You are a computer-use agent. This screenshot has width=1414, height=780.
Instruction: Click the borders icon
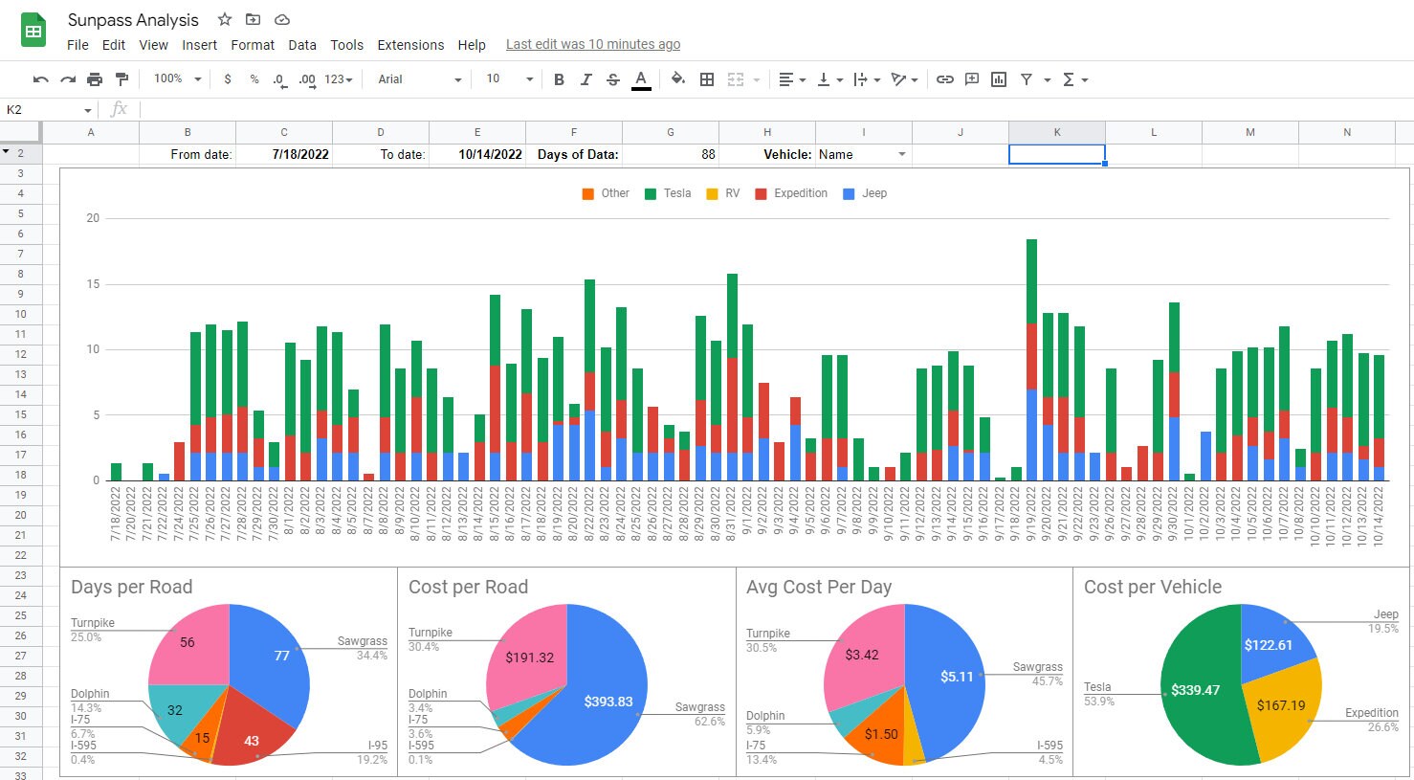tap(706, 79)
